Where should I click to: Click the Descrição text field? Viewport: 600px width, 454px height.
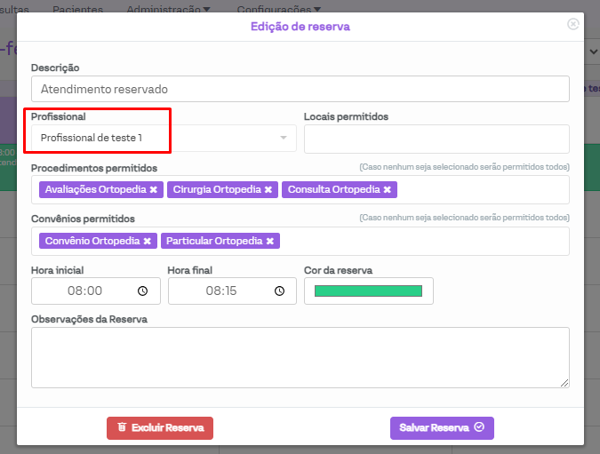tap(300, 90)
